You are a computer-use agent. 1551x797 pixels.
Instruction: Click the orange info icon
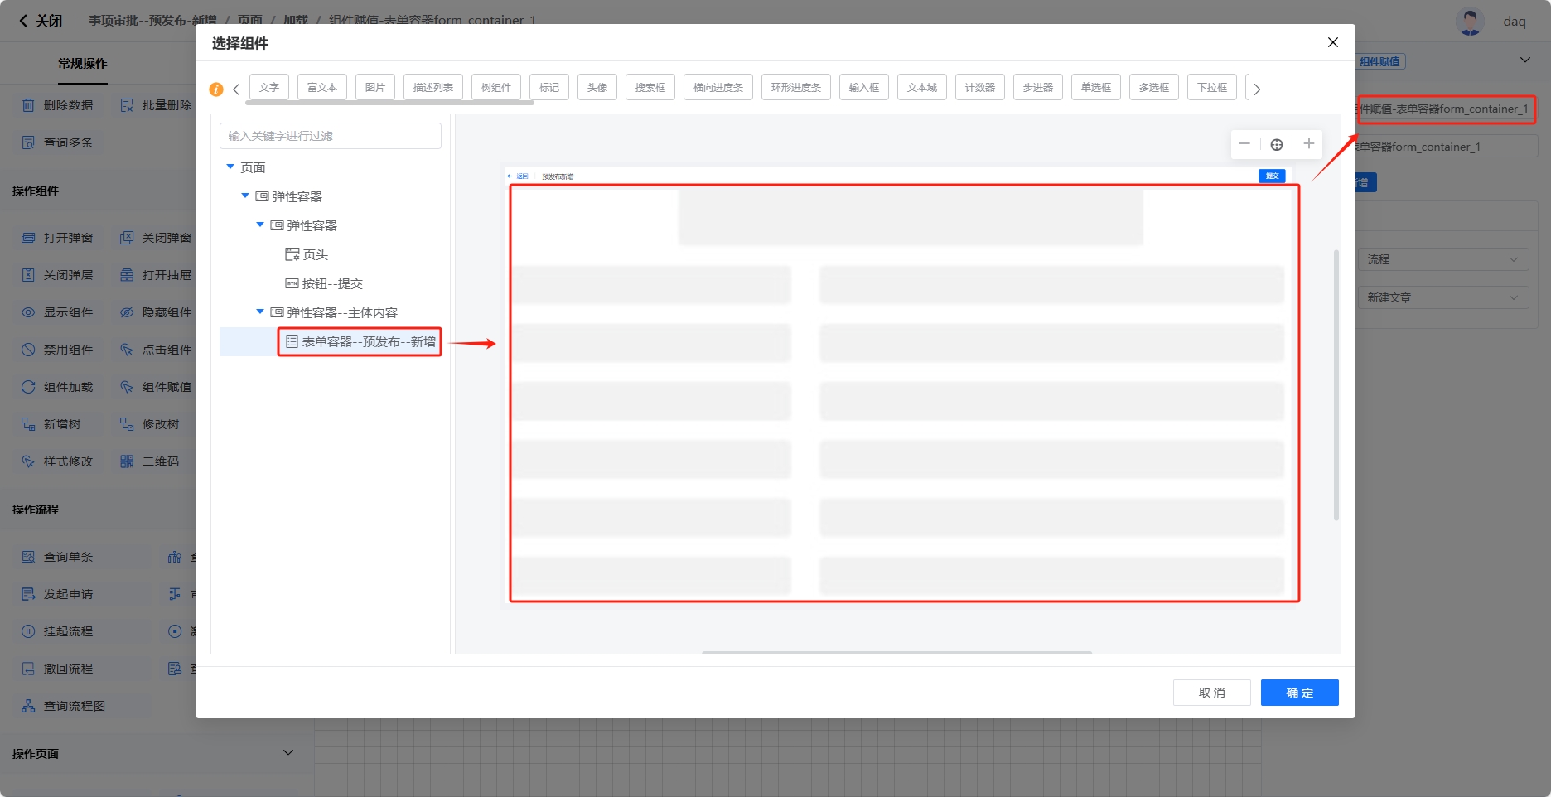pyautogui.click(x=216, y=89)
